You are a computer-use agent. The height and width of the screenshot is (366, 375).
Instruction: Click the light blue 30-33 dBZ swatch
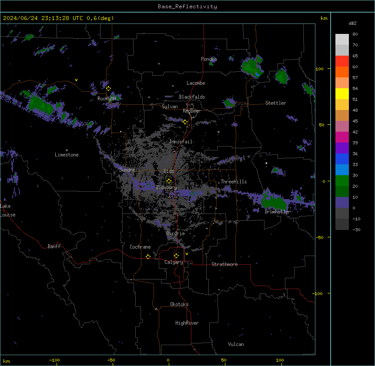[x=342, y=170]
